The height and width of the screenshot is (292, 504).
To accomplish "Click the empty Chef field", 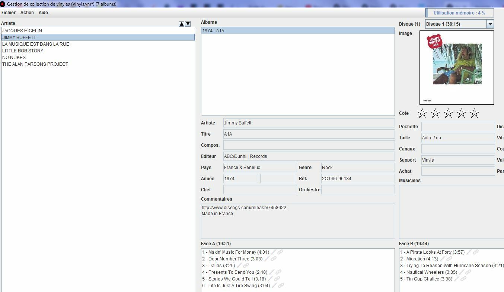I will point(260,190).
